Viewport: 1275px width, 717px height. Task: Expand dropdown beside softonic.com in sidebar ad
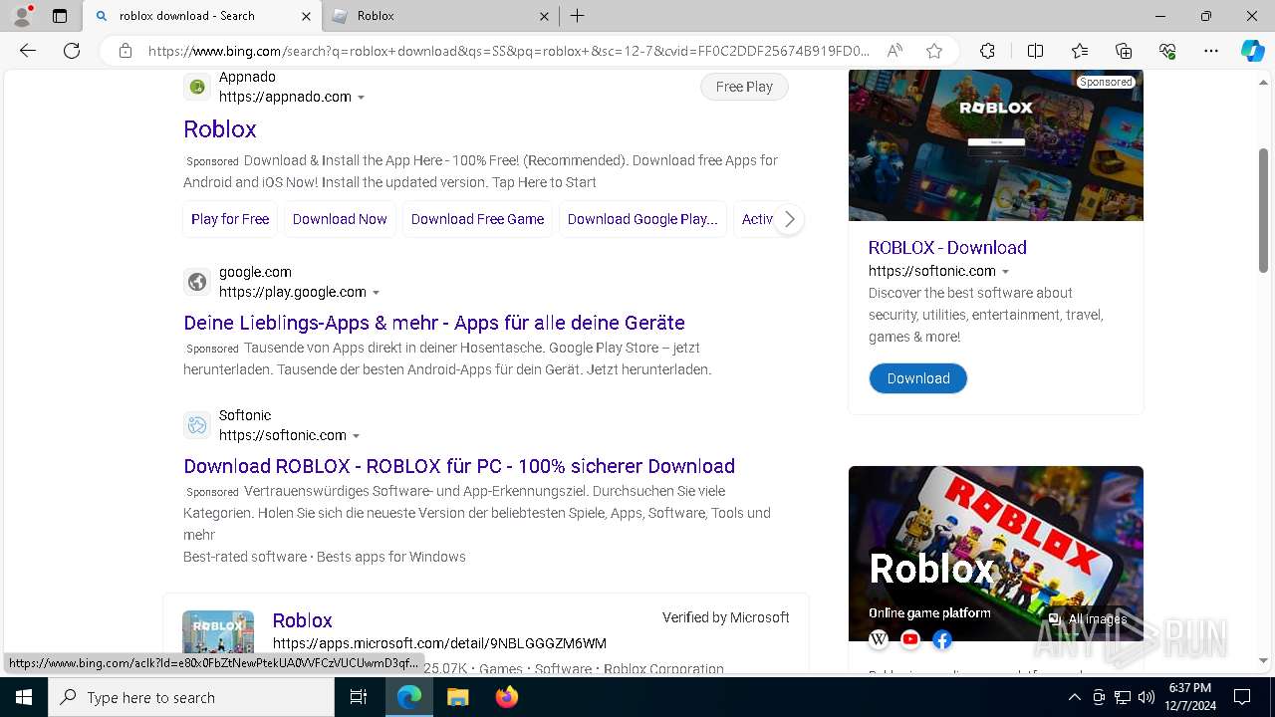[x=1005, y=272]
